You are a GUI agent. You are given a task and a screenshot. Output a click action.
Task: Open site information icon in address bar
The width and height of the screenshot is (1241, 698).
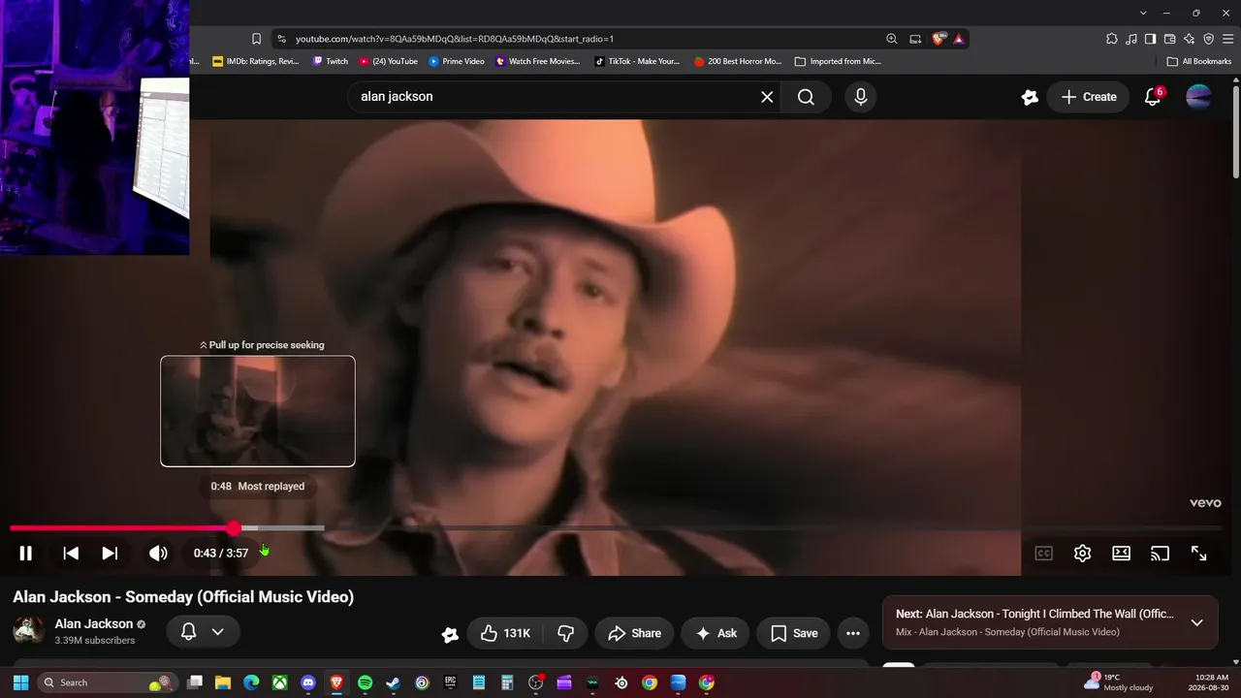coord(281,39)
